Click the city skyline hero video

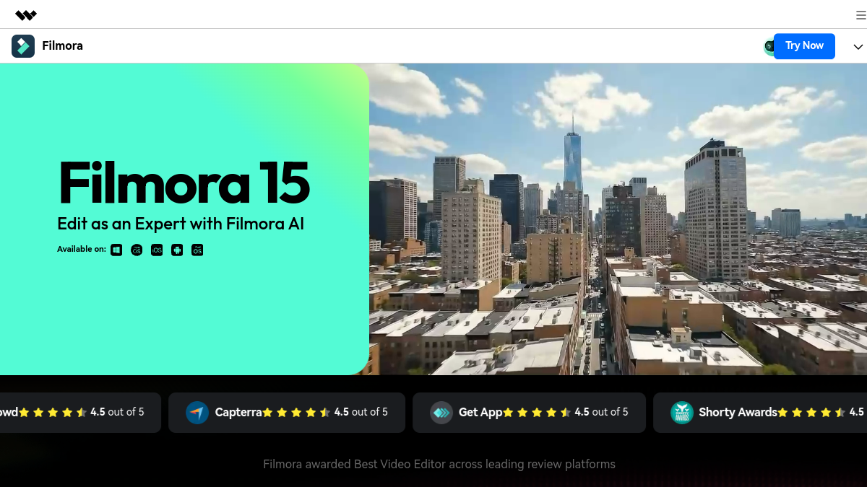[x=618, y=219]
